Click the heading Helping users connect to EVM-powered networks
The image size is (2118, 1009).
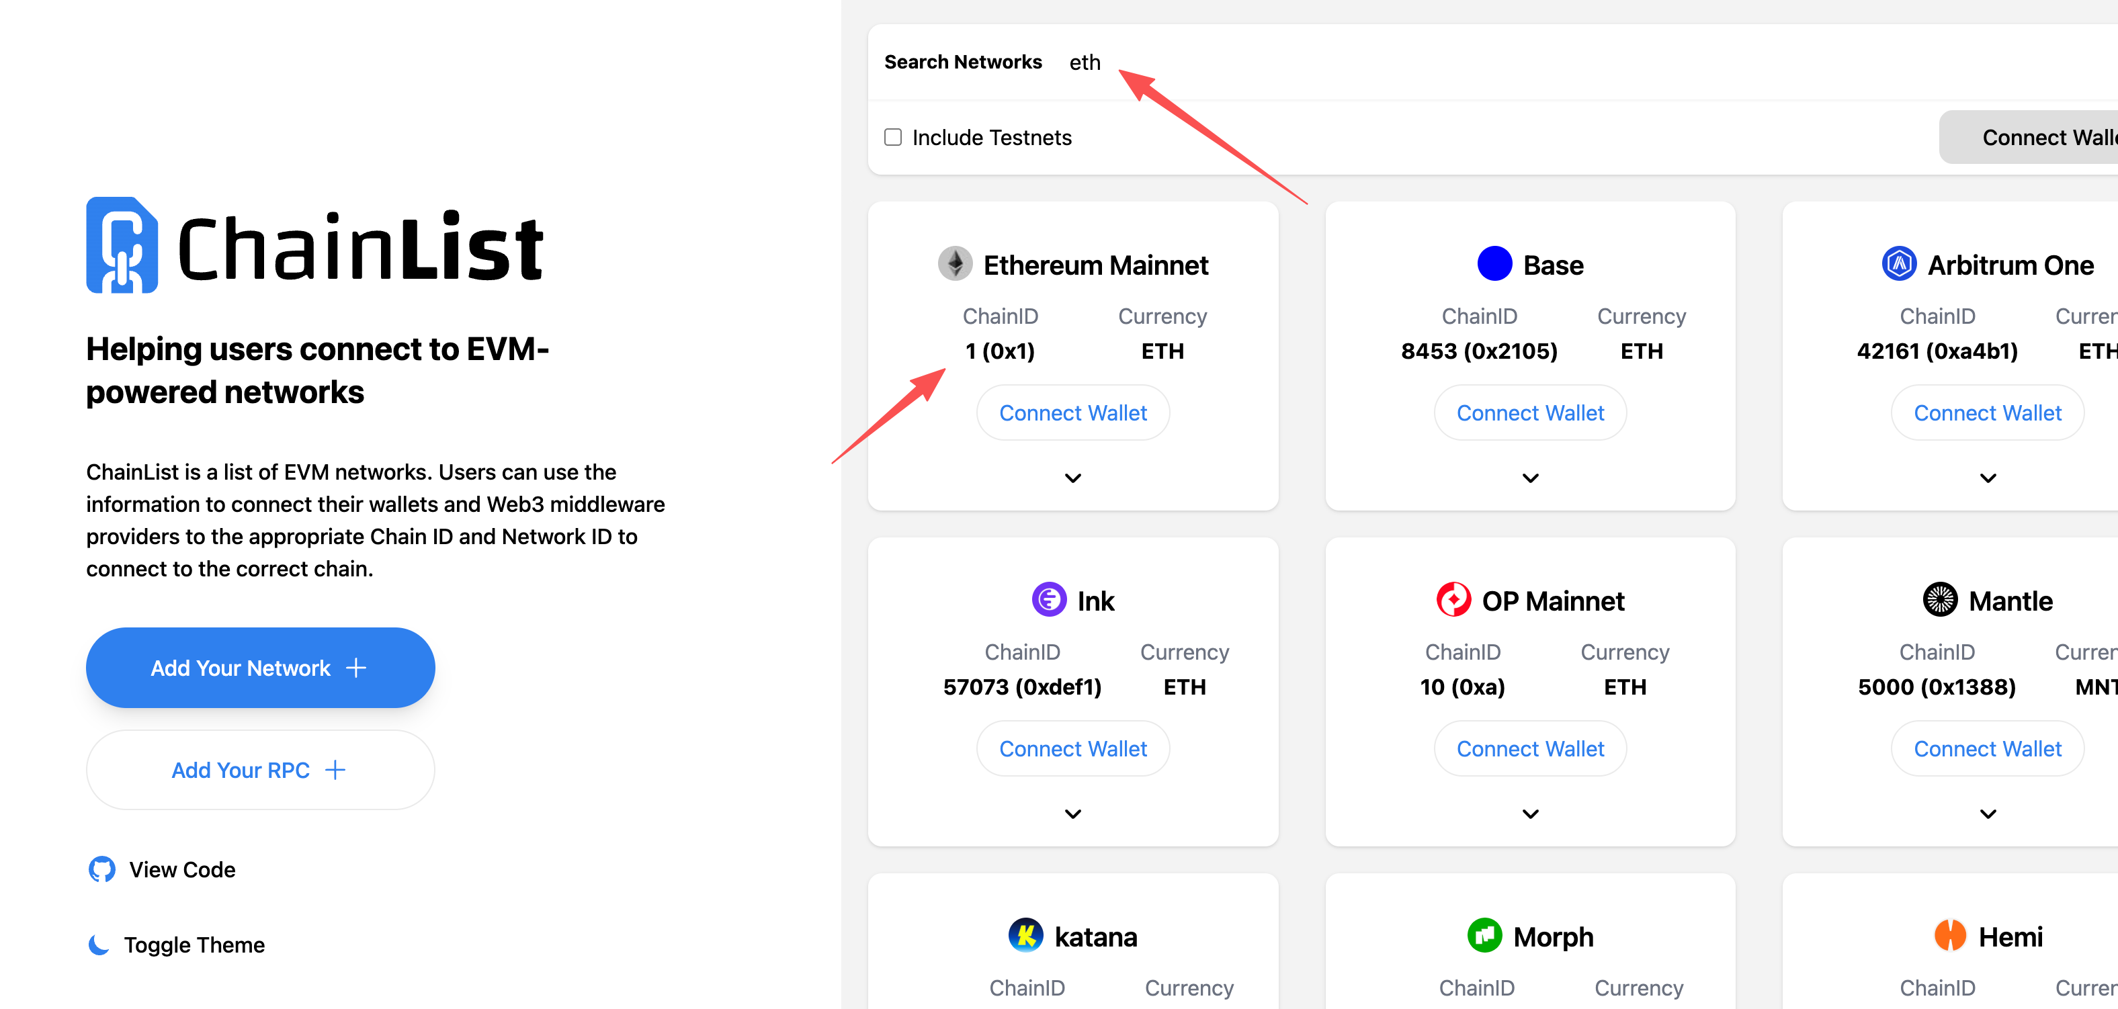pyautogui.click(x=317, y=371)
